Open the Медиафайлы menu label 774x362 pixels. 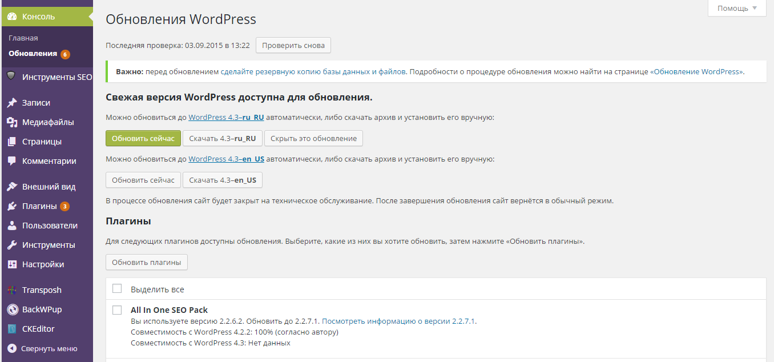(x=48, y=122)
